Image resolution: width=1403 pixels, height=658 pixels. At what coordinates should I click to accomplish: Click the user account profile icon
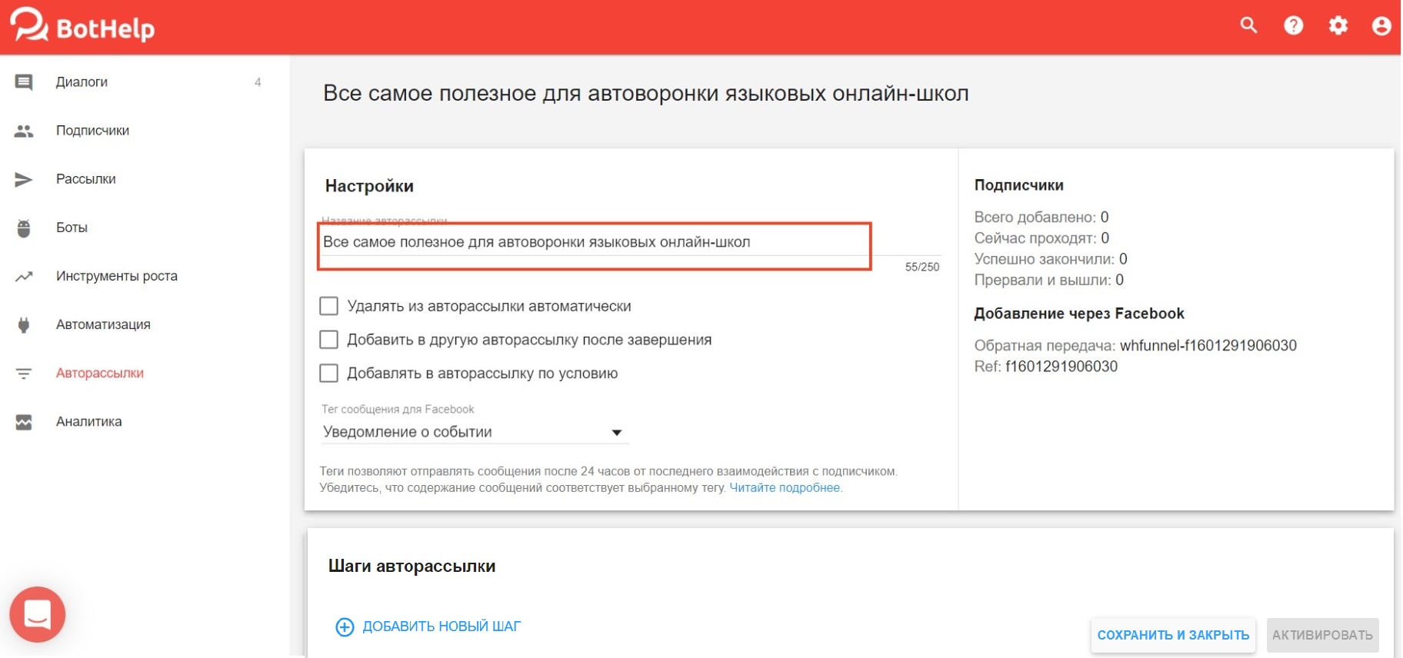pos(1381,26)
